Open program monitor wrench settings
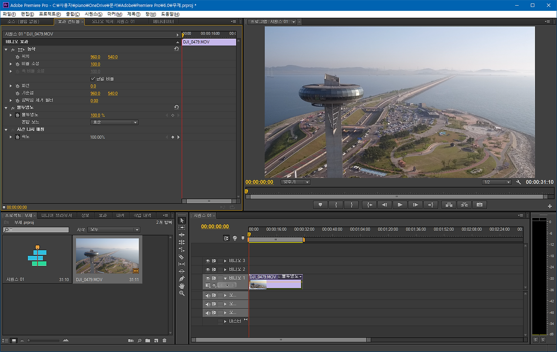Screen dimensions: 557x352 coord(518,182)
